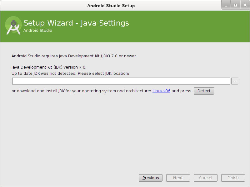Click the 'Setup Wizard - Java Settings' heading
The width and height of the screenshot is (250, 187).
[x=76, y=23]
